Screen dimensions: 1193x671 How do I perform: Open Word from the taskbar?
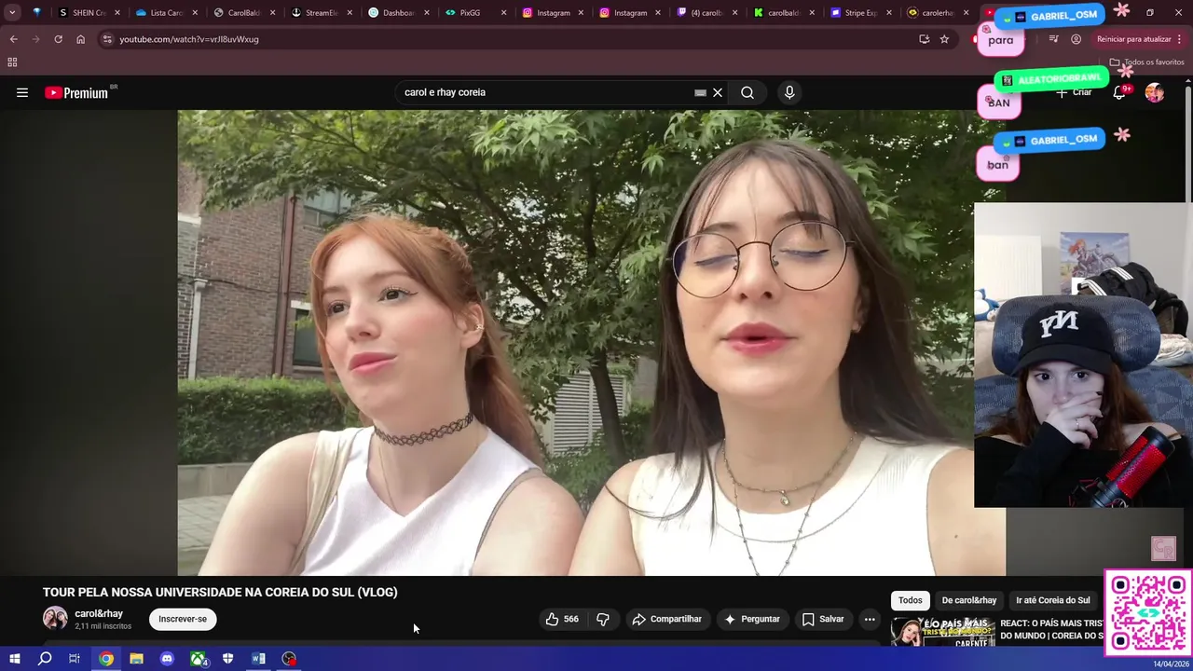pyautogui.click(x=258, y=659)
